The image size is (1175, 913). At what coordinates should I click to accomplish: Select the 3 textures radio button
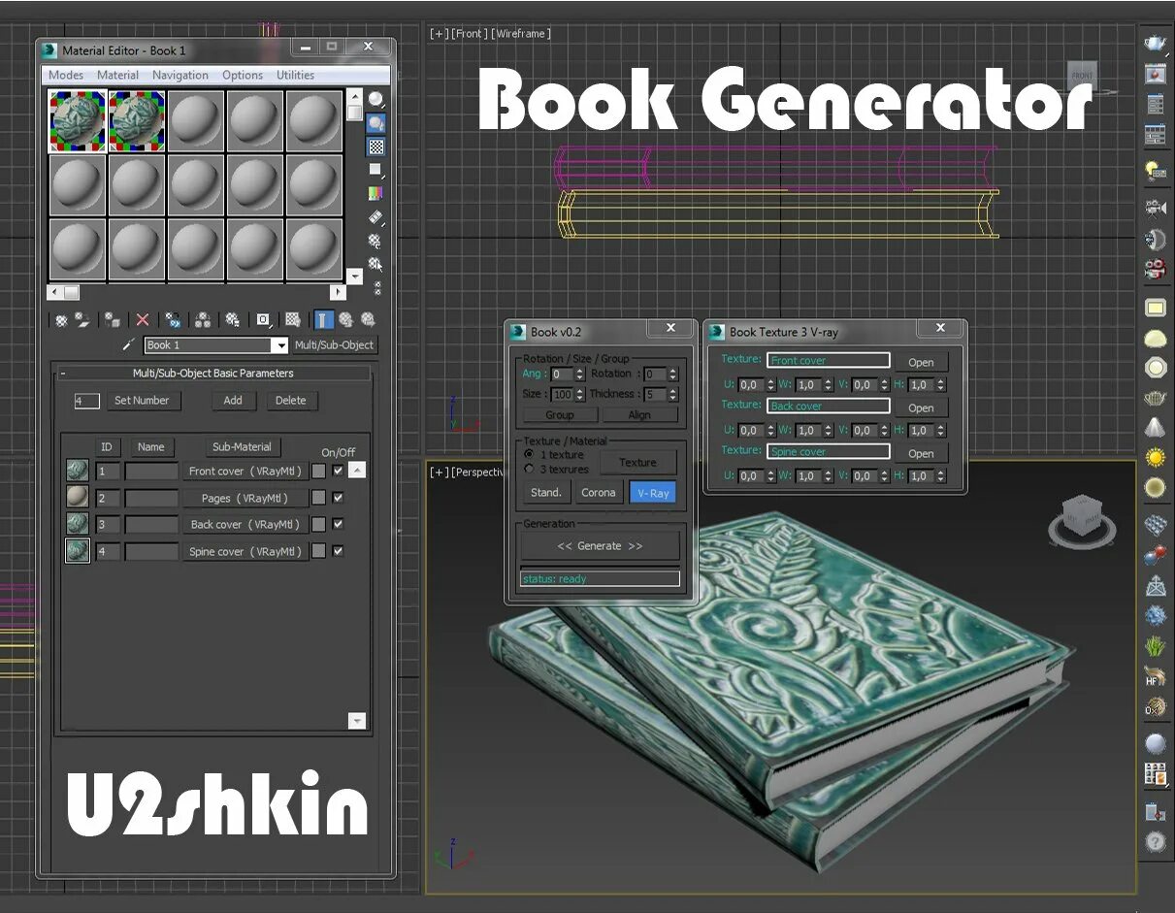click(529, 469)
